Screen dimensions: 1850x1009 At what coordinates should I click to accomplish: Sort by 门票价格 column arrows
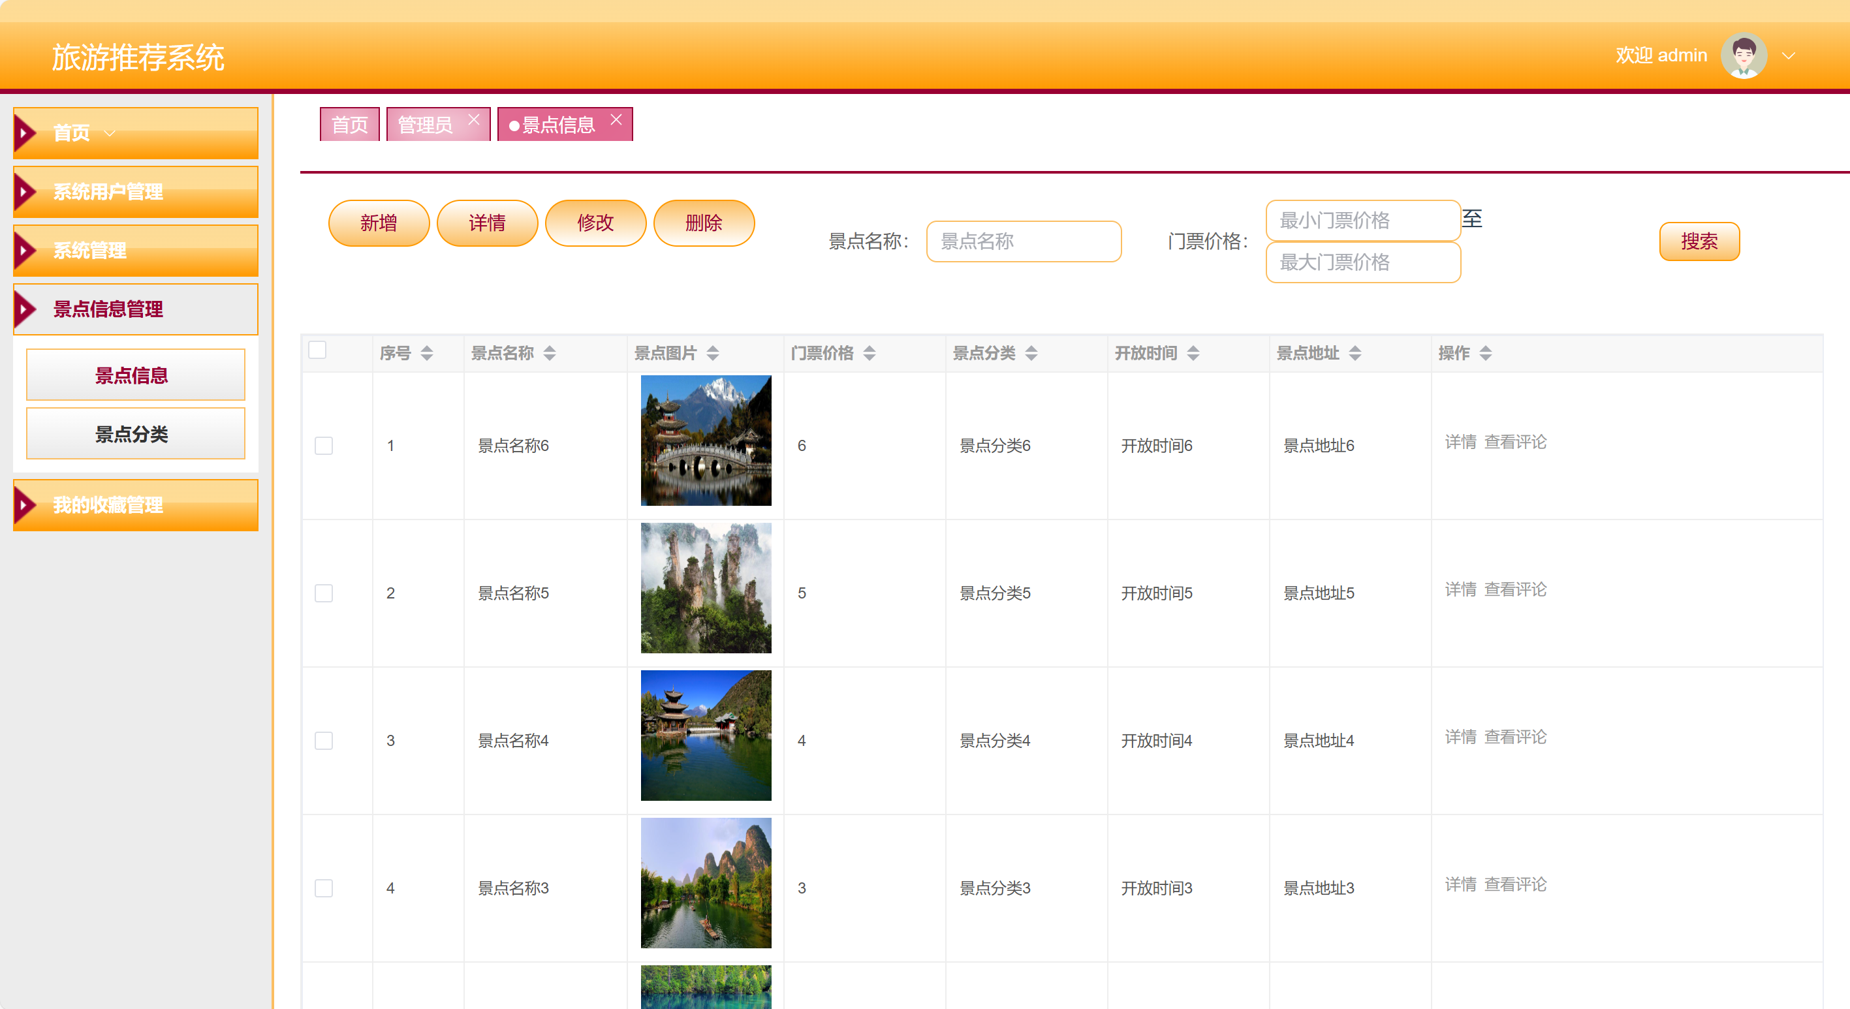tap(869, 352)
